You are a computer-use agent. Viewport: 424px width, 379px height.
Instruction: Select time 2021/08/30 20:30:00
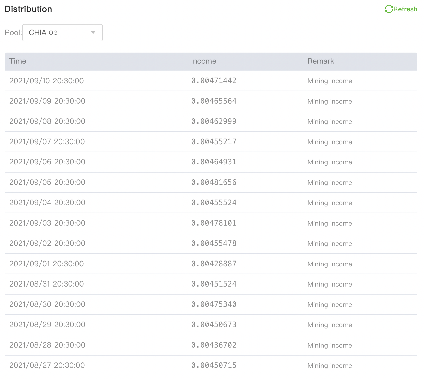pyautogui.click(x=47, y=304)
